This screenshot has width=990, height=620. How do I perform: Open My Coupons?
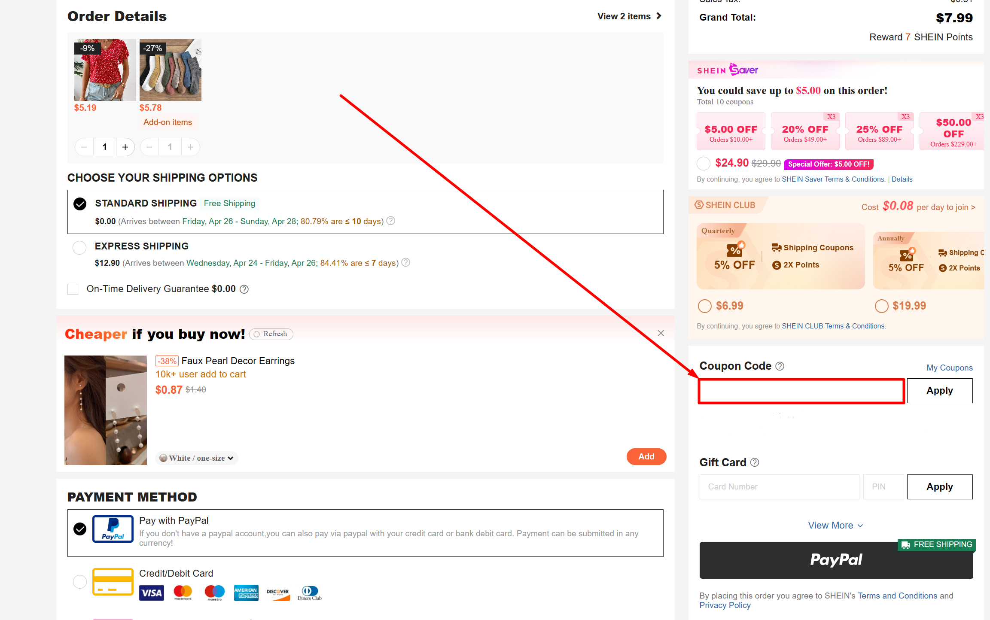[x=949, y=368]
